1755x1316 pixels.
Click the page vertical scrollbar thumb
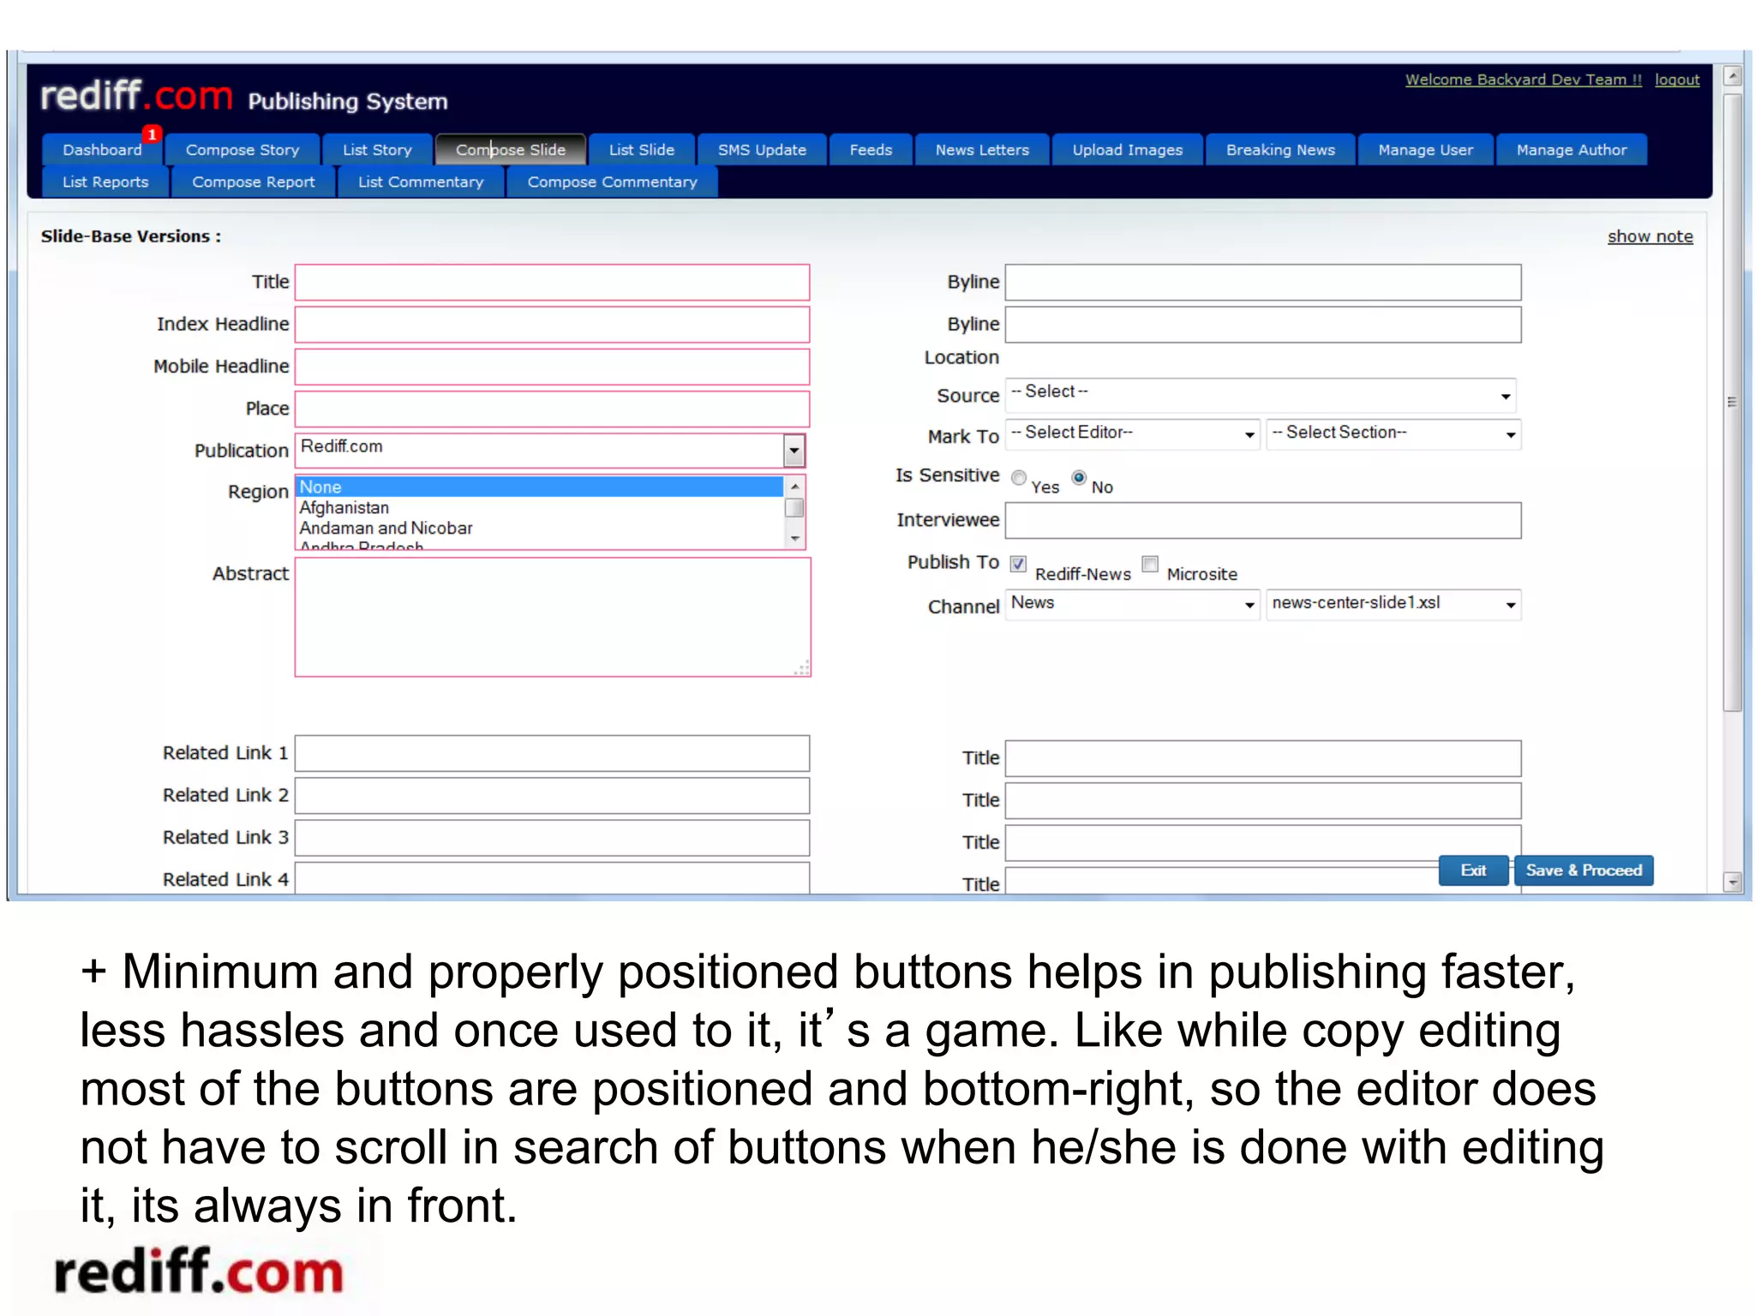pyautogui.click(x=1733, y=403)
